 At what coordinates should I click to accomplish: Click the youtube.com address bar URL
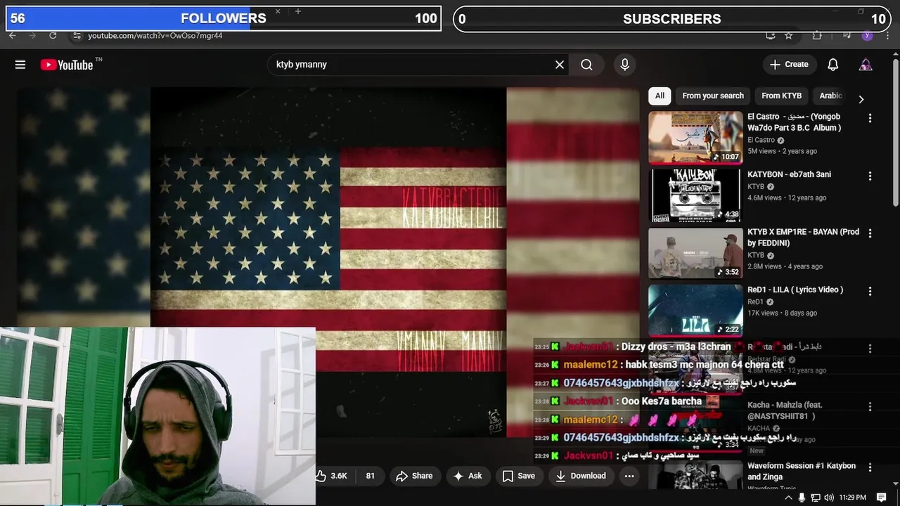pos(155,35)
